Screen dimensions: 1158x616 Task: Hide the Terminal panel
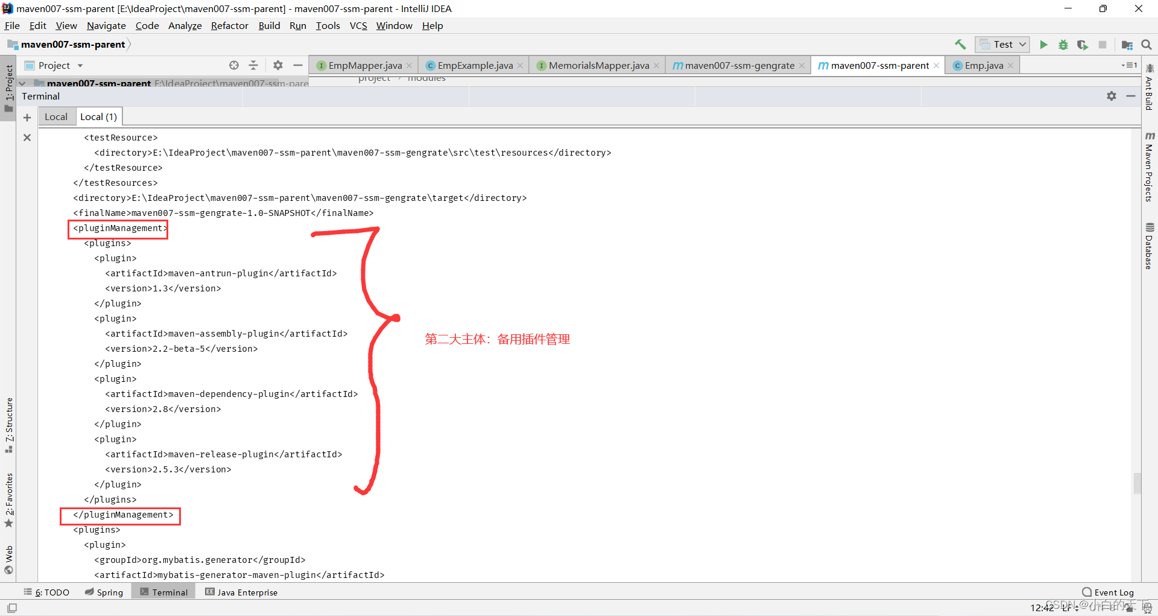pos(1131,96)
